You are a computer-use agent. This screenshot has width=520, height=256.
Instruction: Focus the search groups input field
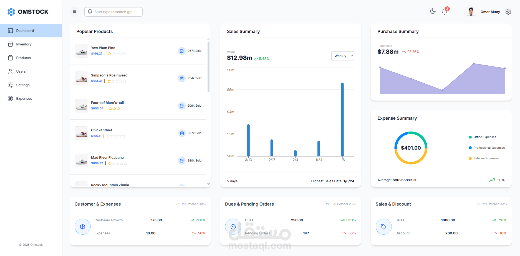(113, 12)
